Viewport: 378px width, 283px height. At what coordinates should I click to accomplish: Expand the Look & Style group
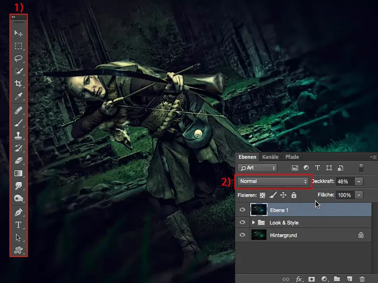[x=254, y=222]
